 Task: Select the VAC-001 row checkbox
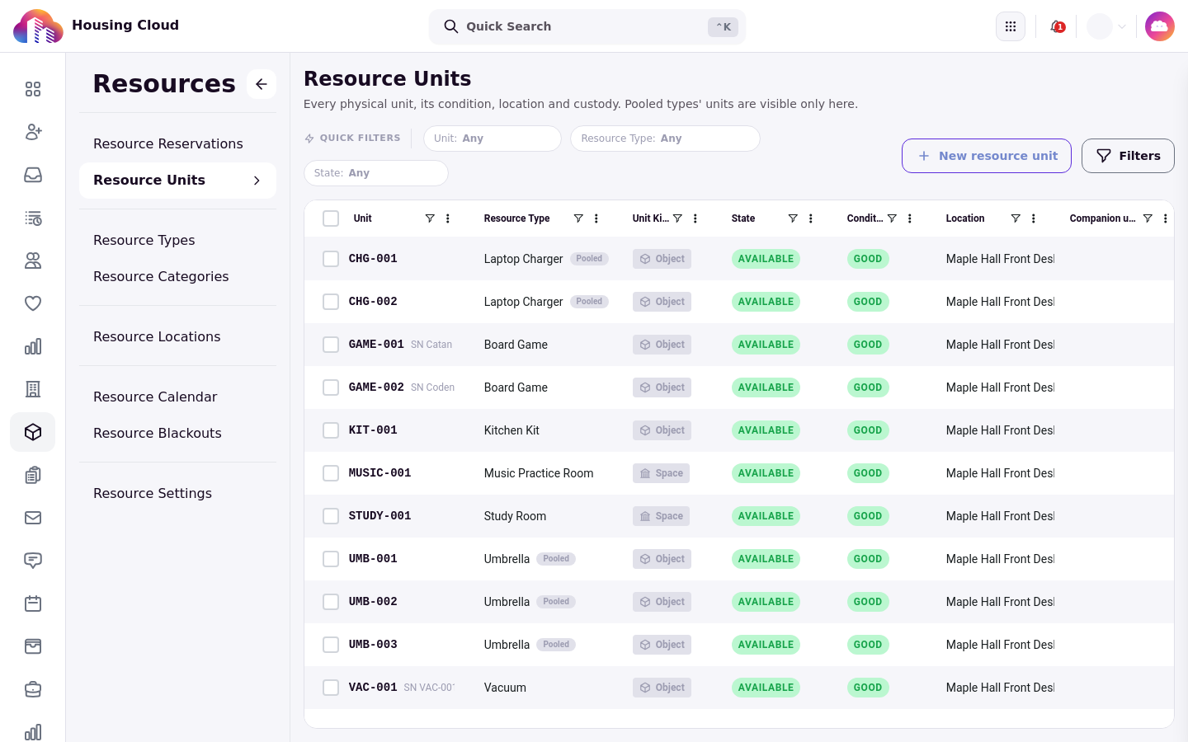click(331, 688)
